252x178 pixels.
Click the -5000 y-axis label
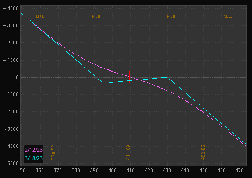[x=11, y=163]
